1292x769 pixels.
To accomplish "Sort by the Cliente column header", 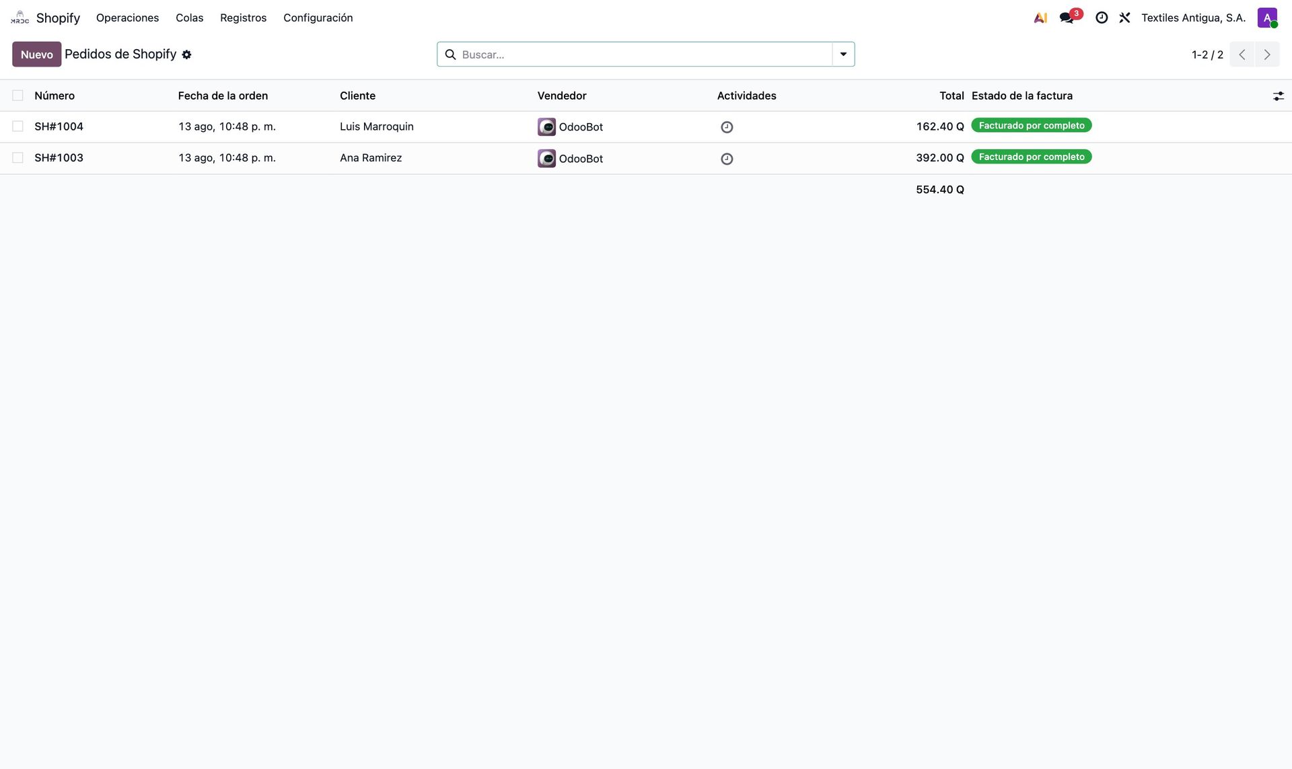I will pyautogui.click(x=357, y=96).
